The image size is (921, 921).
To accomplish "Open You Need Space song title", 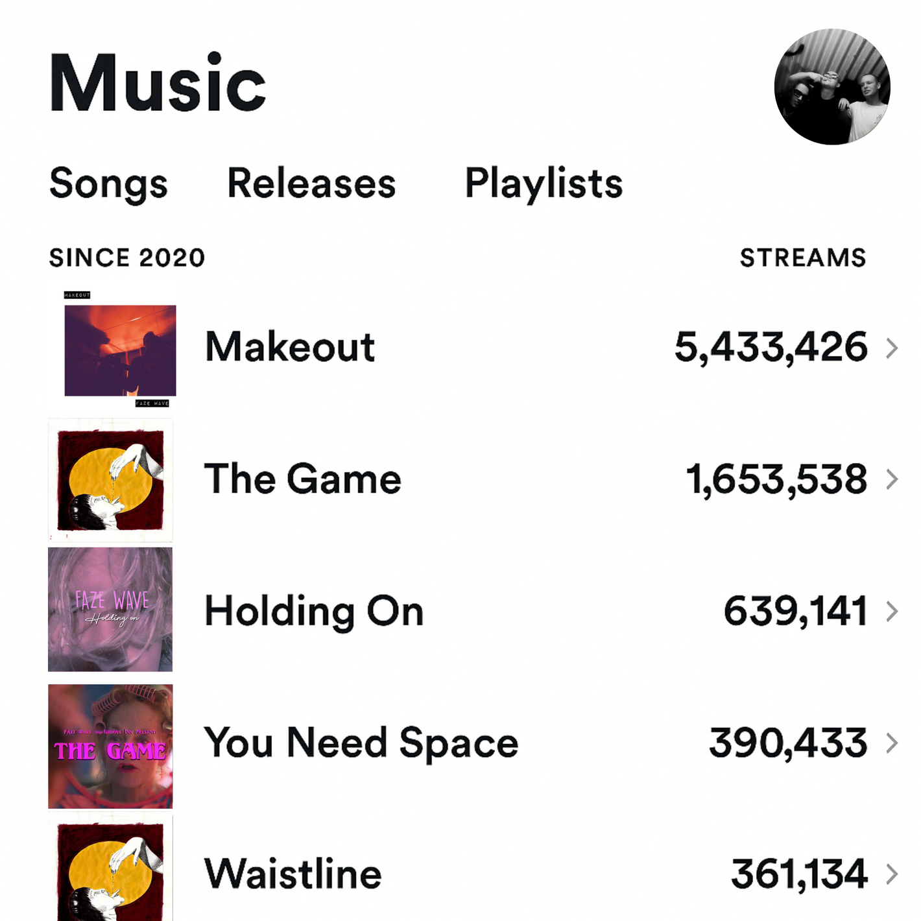I will [361, 743].
